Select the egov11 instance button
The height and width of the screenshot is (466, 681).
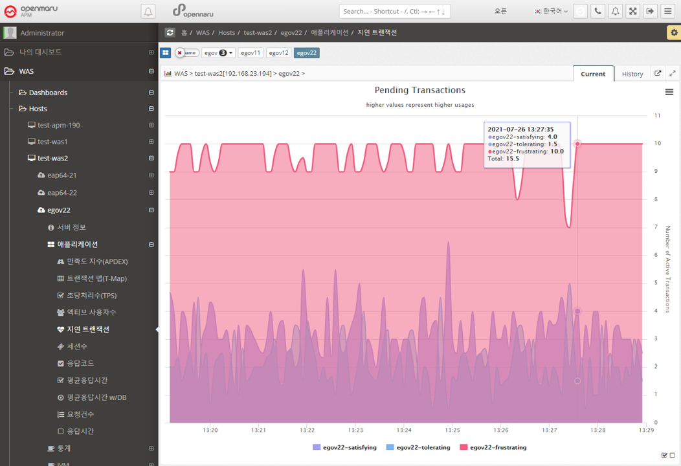point(251,53)
